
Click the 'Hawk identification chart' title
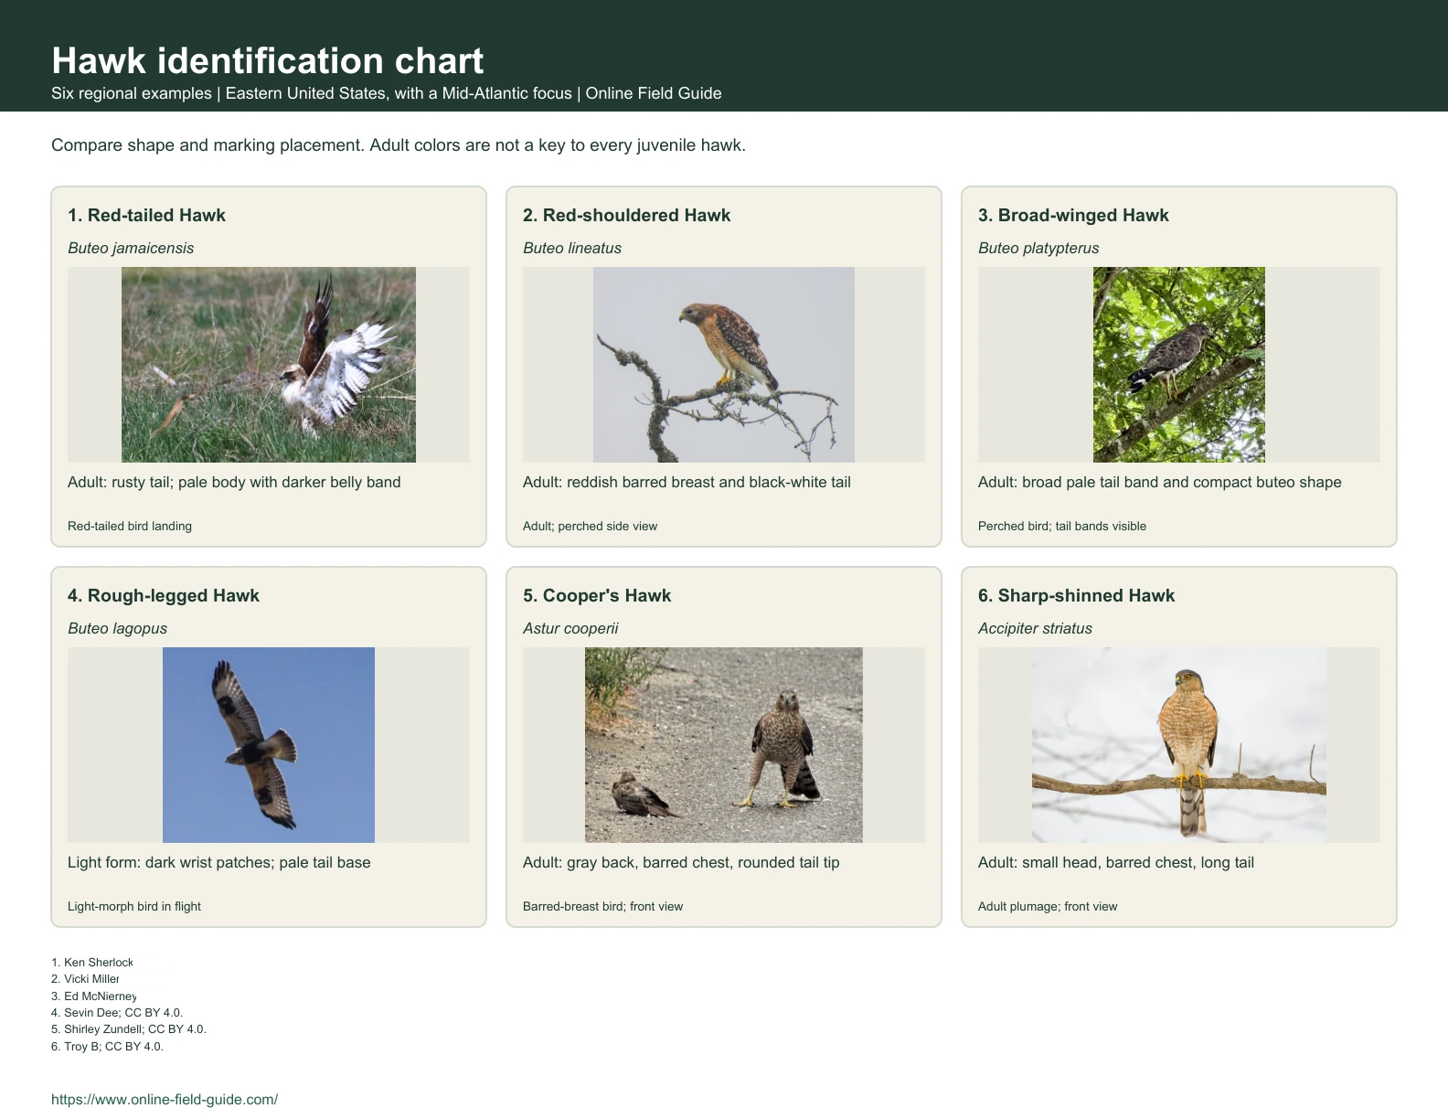pyautogui.click(x=268, y=60)
